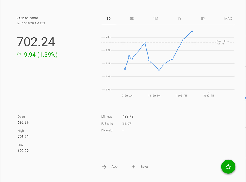This screenshot has height=182, width=246.
Task: Click the filled latest data point on chart
Action: pos(192,31)
